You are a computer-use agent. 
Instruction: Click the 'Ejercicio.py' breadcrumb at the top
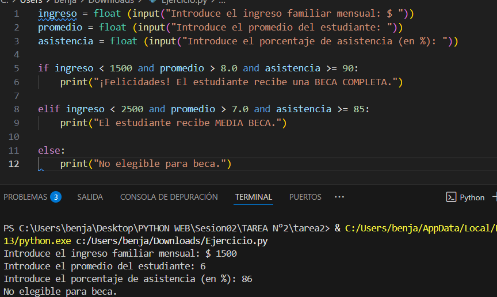(x=184, y=1)
